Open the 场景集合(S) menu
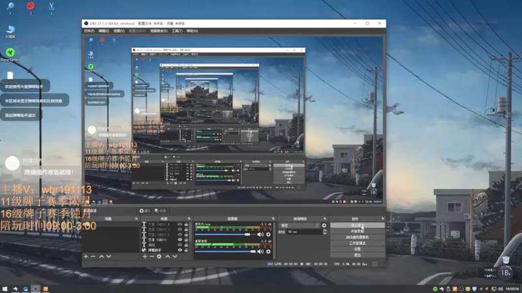The width and height of the screenshot is (522, 293). tap(159, 31)
